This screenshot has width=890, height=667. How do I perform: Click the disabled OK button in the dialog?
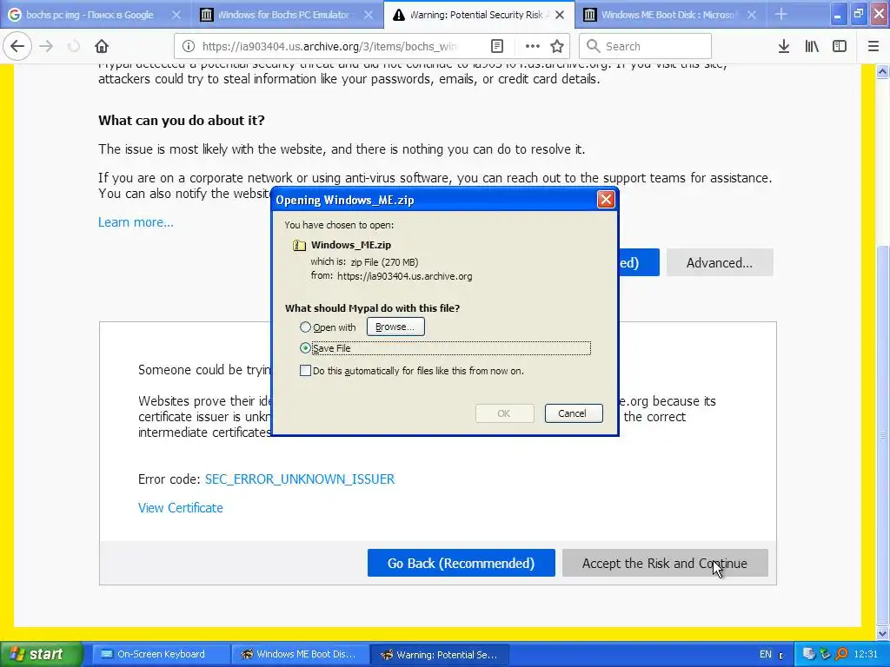click(x=504, y=413)
